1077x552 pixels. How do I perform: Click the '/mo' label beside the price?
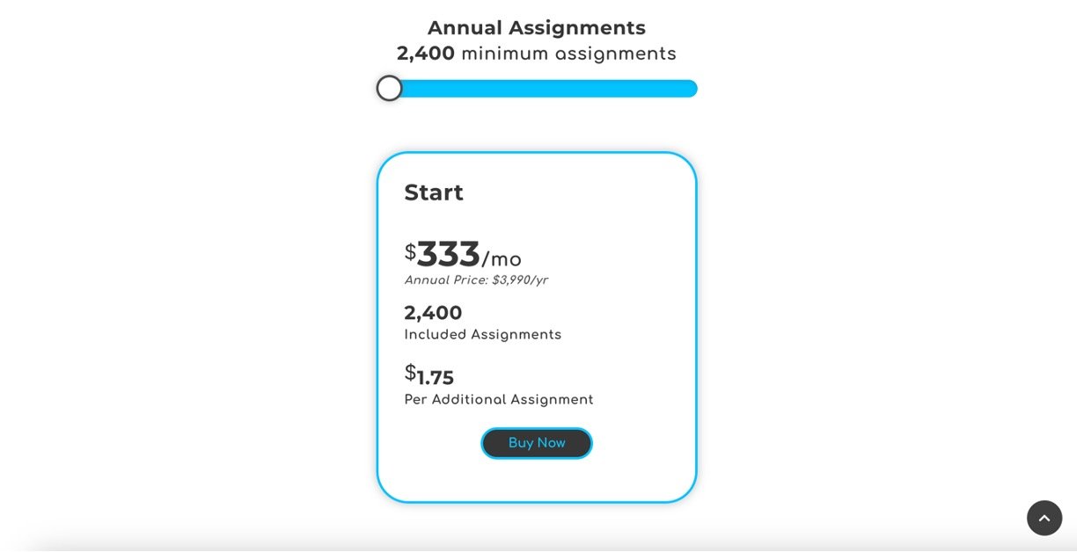pyautogui.click(x=502, y=260)
